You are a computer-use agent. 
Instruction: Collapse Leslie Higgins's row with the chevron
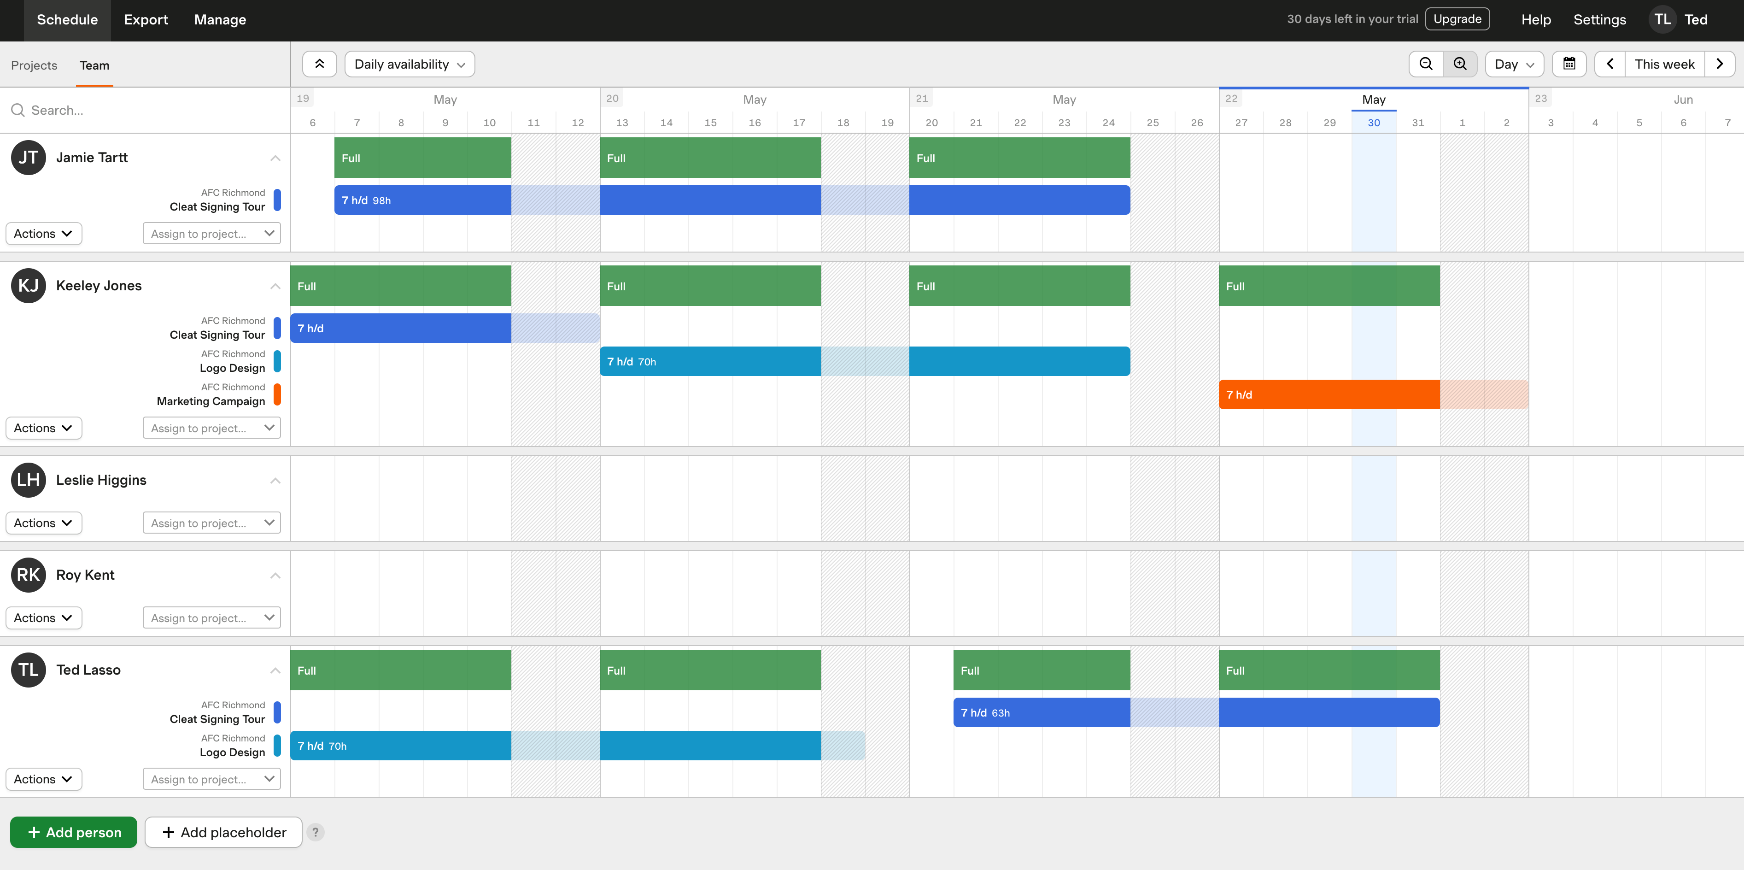pos(275,480)
